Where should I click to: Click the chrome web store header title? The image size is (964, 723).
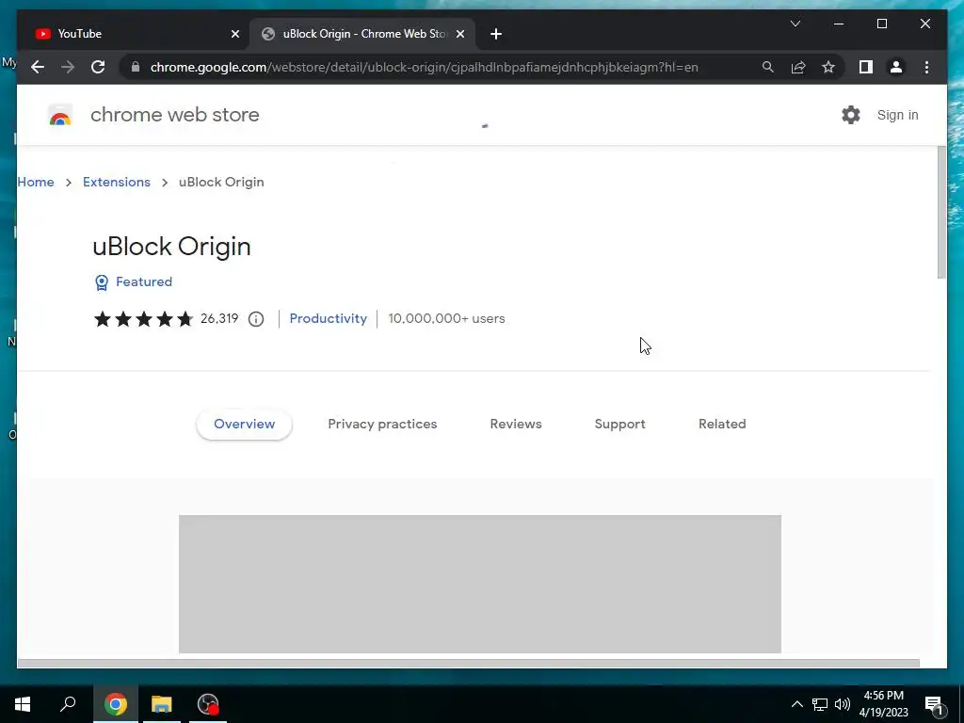(x=174, y=115)
